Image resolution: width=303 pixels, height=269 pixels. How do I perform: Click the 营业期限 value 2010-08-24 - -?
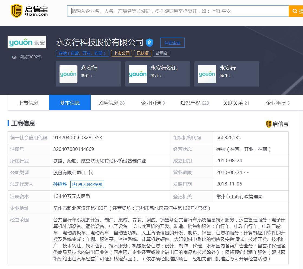coord(233,172)
